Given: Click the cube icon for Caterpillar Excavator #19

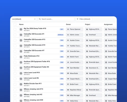Looking at the screenshot, I should click(x=21, y=46).
